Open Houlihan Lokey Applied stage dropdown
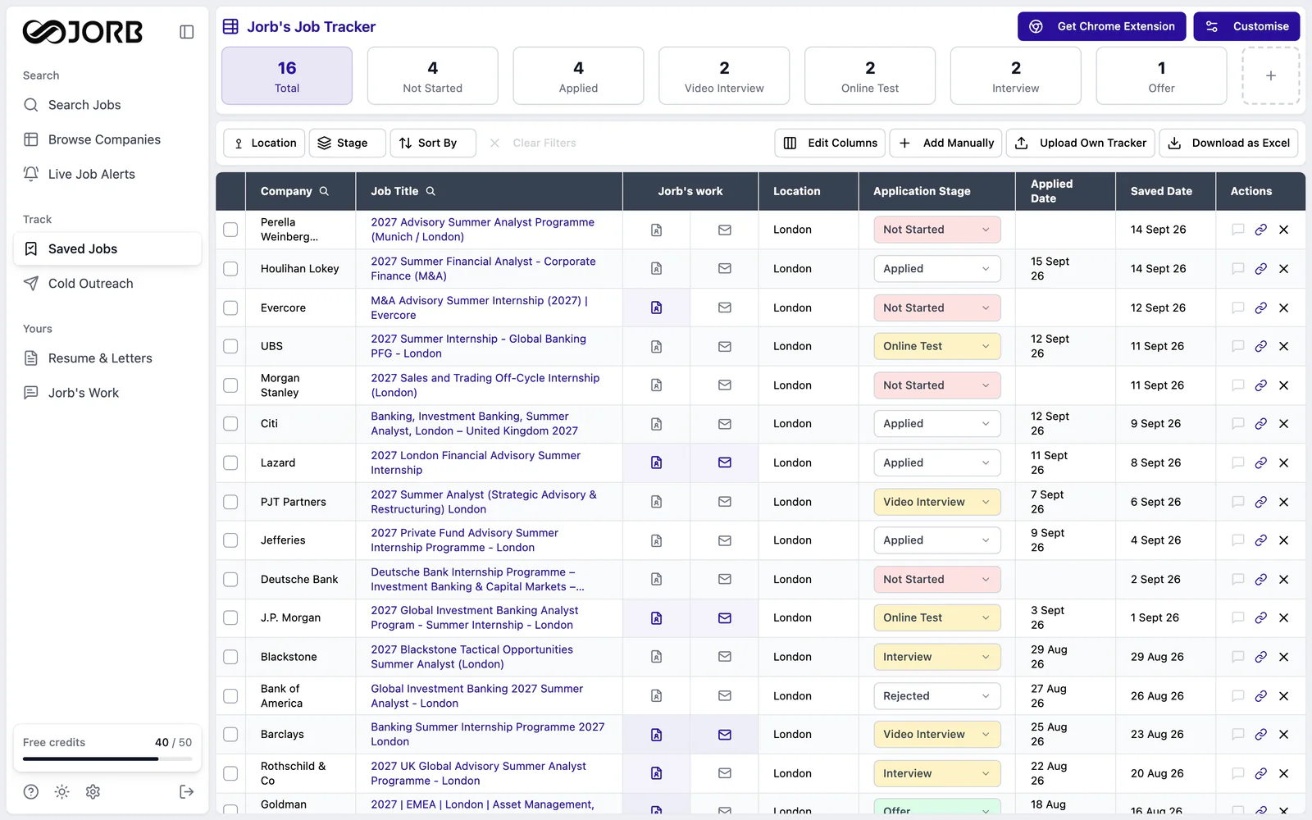 (x=937, y=269)
